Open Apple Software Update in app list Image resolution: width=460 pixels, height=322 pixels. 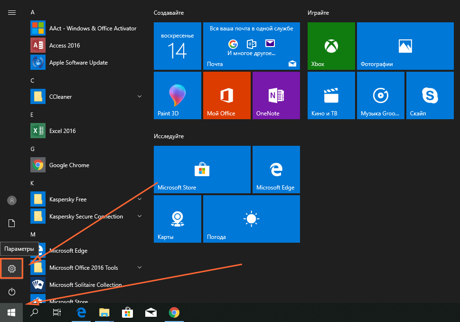point(87,62)
